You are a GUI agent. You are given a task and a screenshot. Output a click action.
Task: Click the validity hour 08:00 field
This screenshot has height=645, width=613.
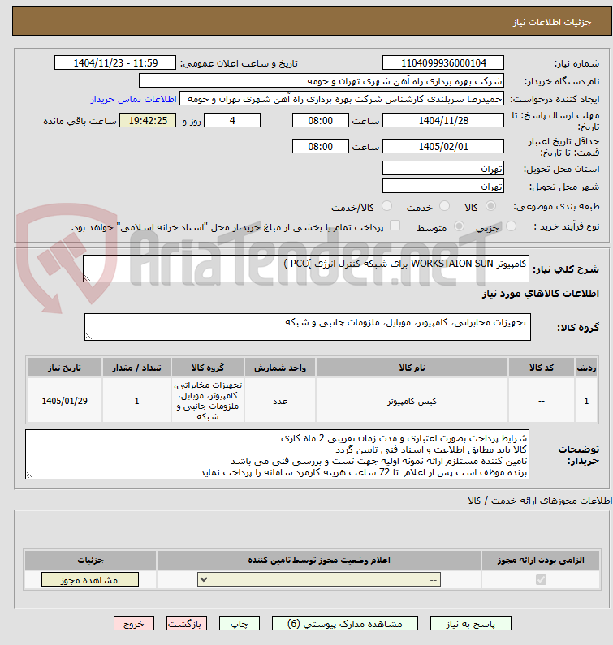[320, 146]
